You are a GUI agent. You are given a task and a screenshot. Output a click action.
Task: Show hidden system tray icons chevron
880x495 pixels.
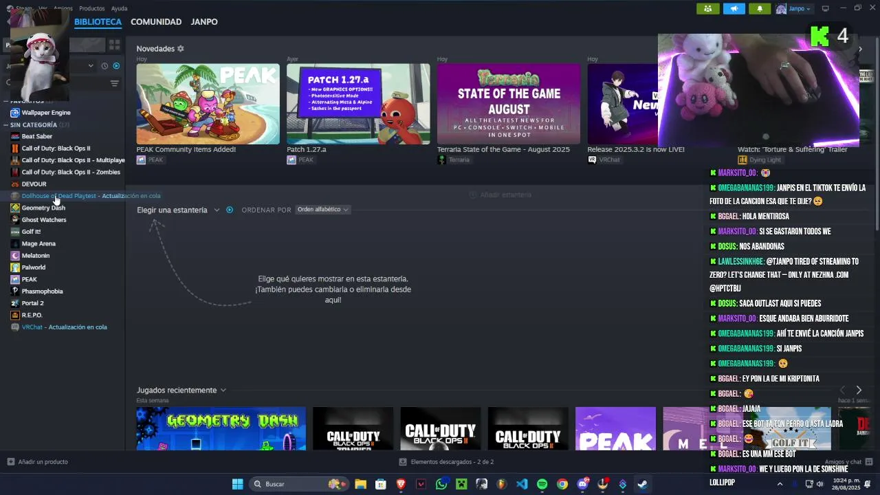[780, 484]
